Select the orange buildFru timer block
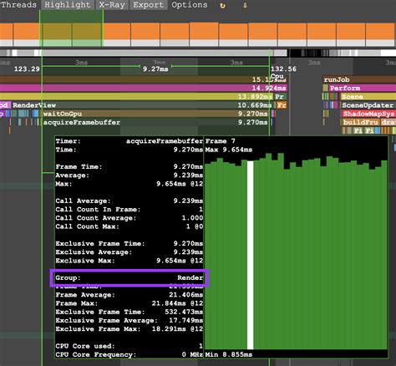The height and width of the screenshot is (366, 396). (x=361, y=122)
